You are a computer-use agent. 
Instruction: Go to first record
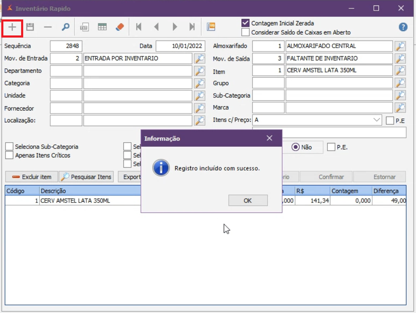[x=138, y=27]
